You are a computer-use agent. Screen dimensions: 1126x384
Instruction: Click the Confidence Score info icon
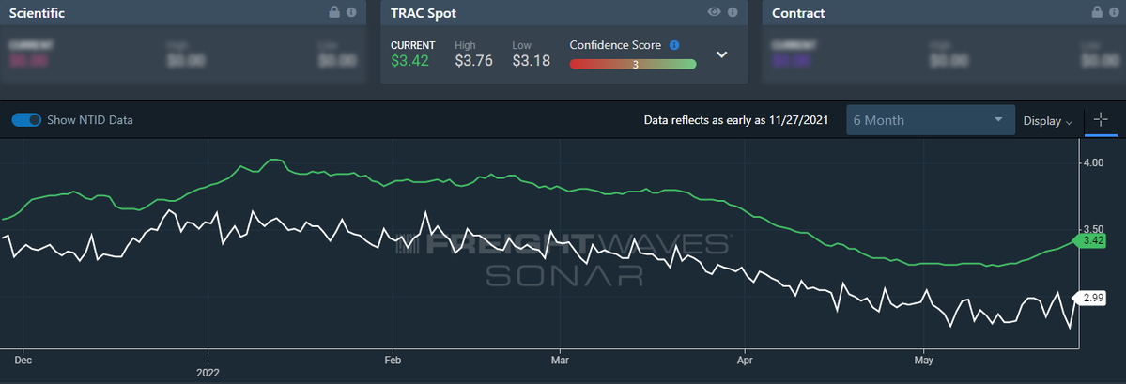click(674, 44)
